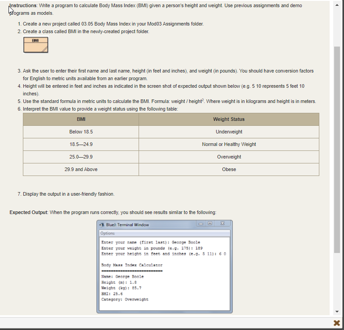Viewport: 344px width, 330px height.
Task: Click step 1 about creating new project
Action: (113, 24)
